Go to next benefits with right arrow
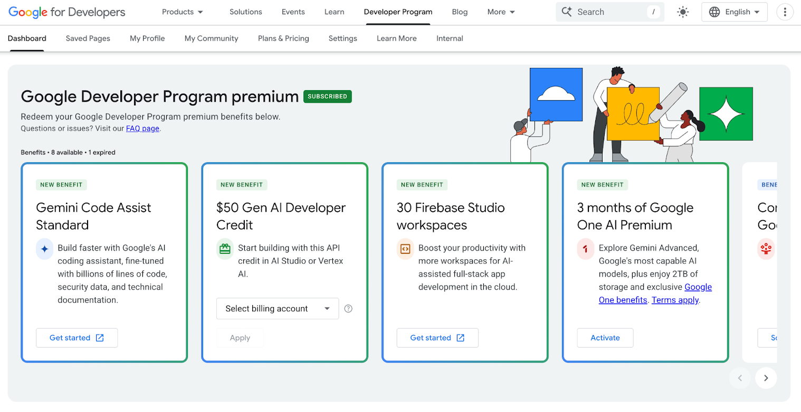The width and height of the screenshot is (801, 412). tap(766, 378)
